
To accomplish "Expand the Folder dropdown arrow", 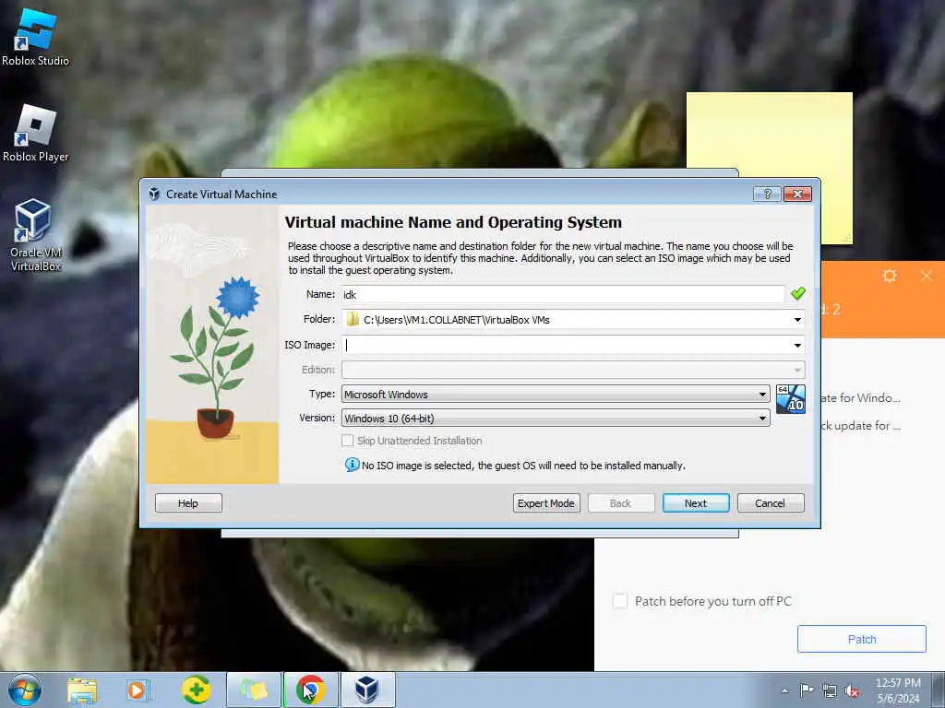I will (x=797, y=320).
